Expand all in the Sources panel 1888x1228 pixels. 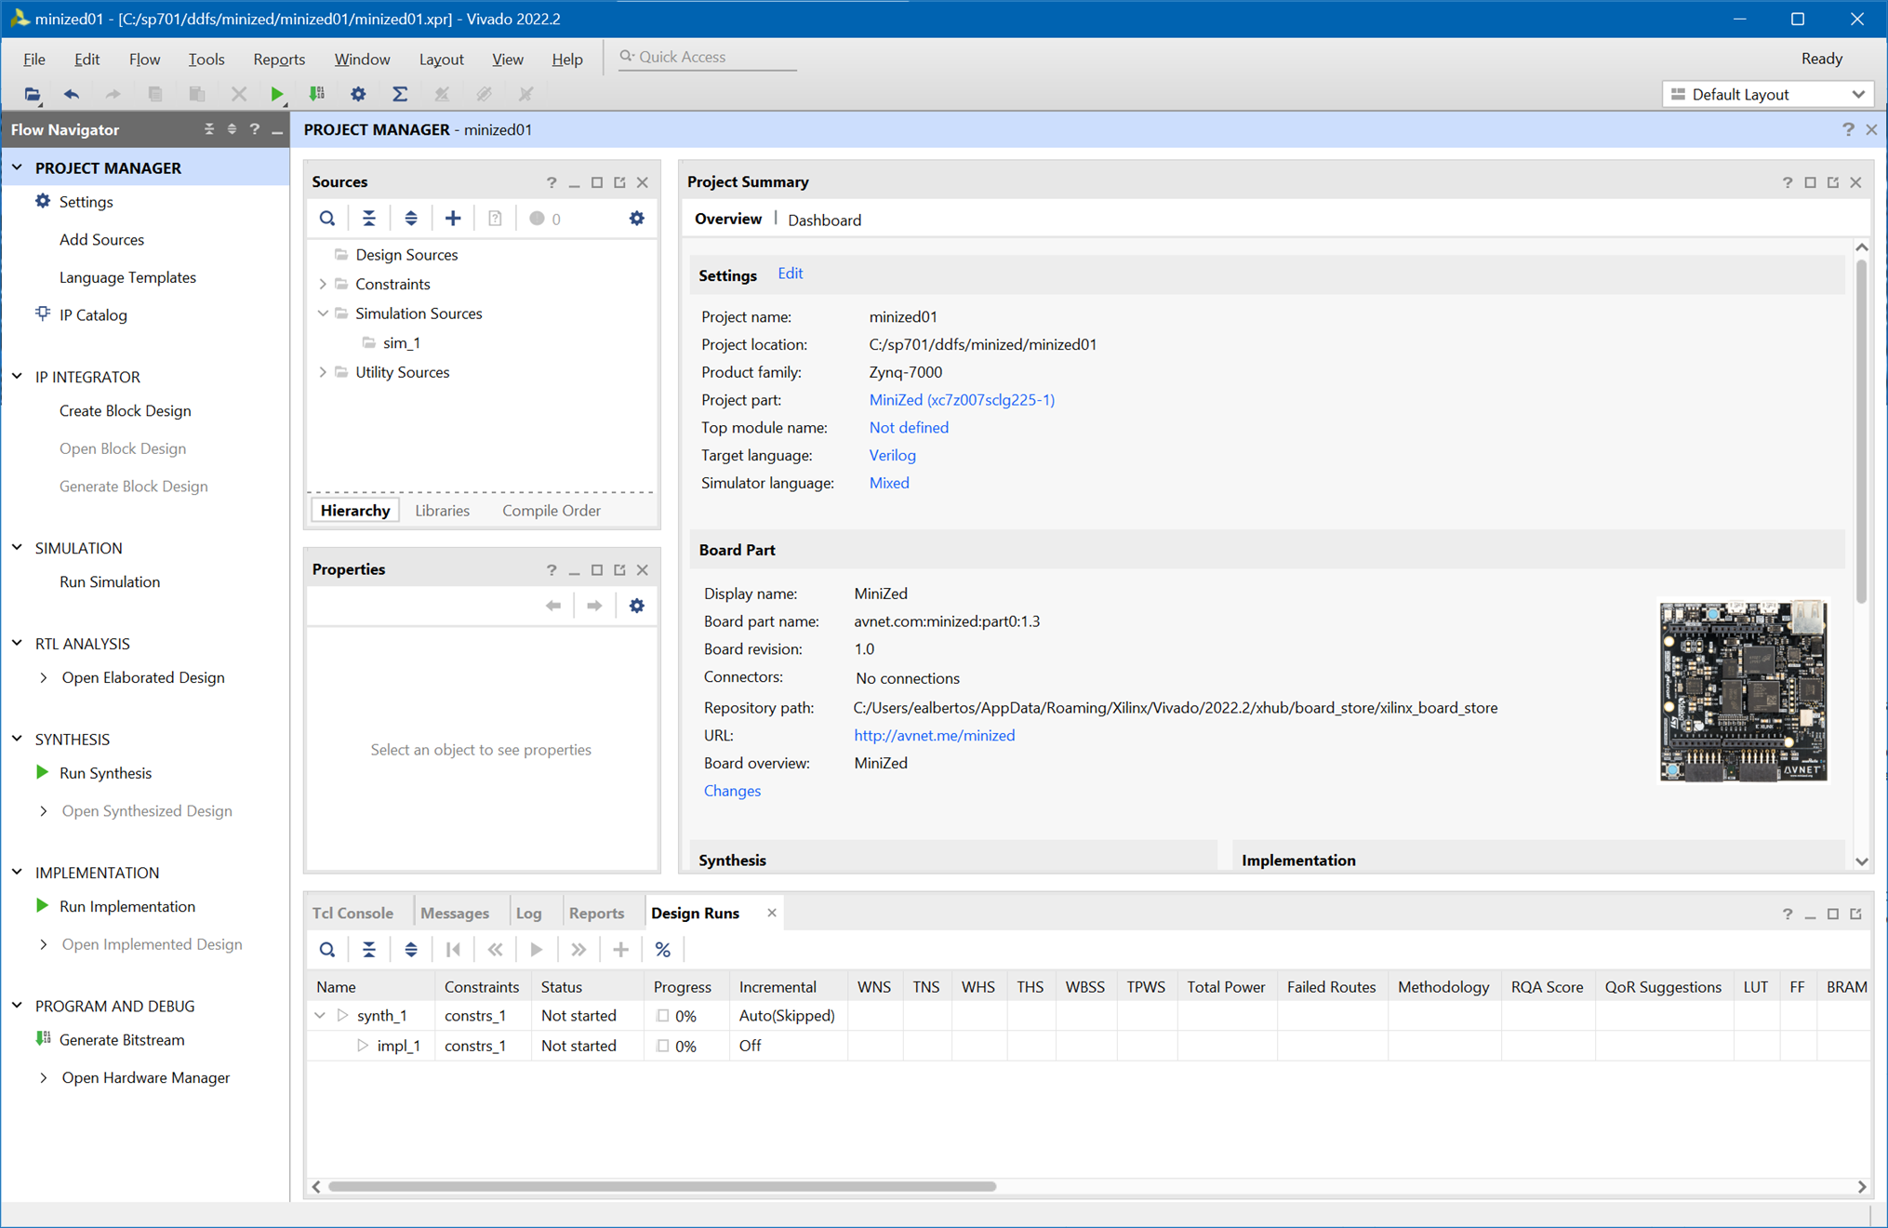point(411,219)
